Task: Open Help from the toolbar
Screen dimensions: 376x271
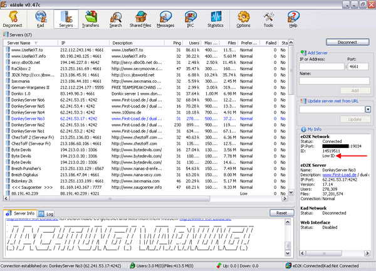Action: click(x=292, y=18)
